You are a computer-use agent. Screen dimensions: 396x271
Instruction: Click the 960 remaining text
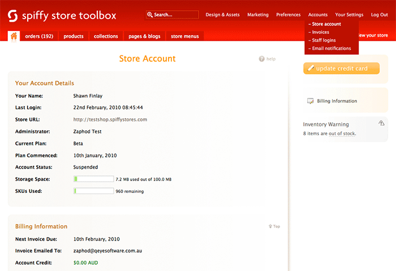click(x=130, y=191)
